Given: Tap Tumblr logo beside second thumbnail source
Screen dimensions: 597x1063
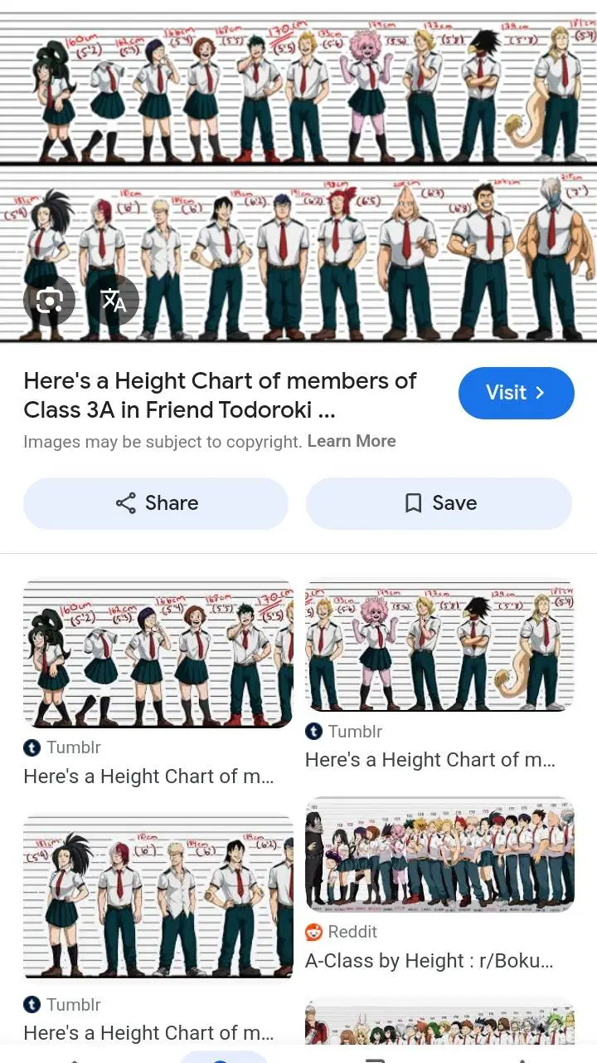Looking at the screenshot, I should point(313,731).
